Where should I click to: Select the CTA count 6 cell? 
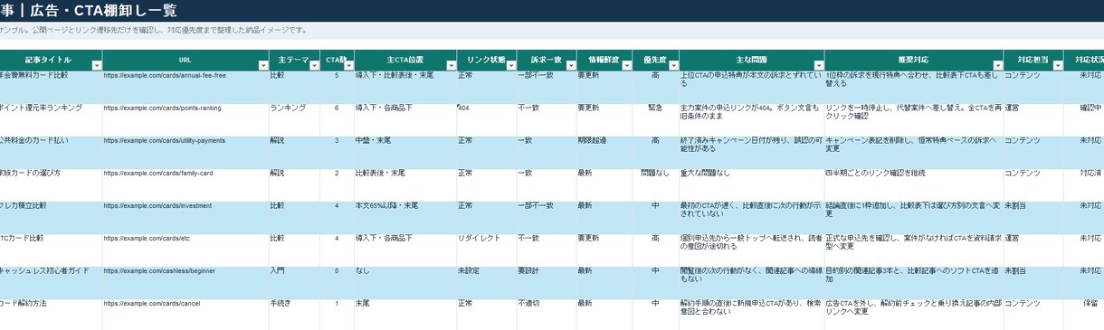(x=337, y=120)
